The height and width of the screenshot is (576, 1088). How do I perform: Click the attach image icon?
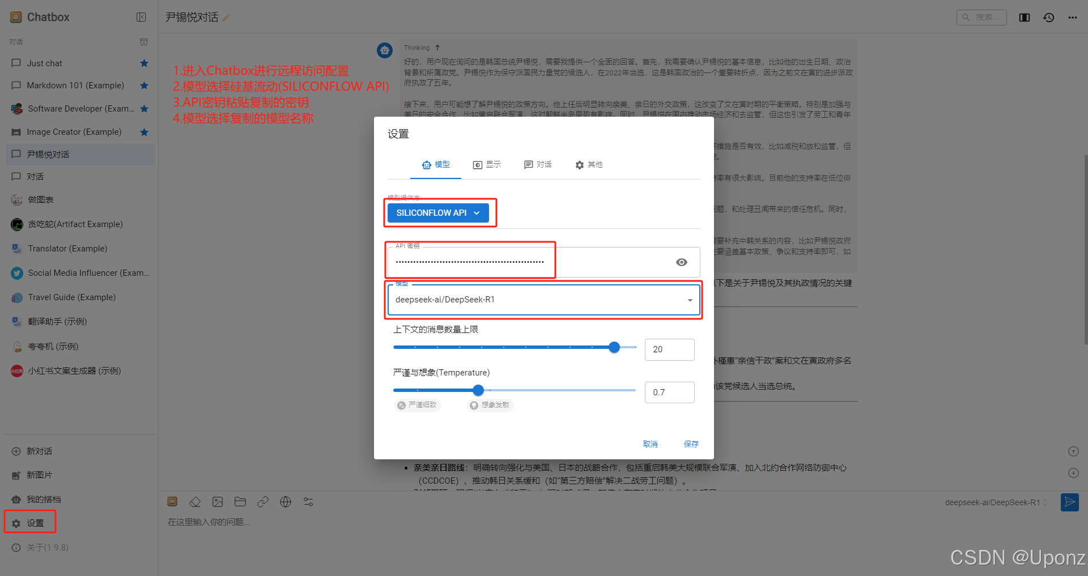[218, 502]
